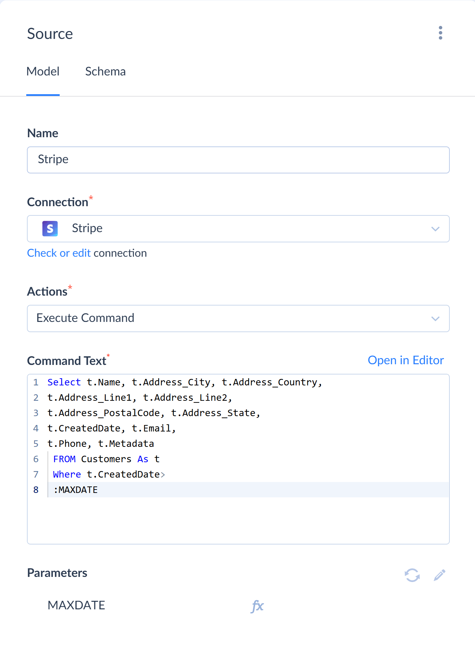Click the Name field containing Stripe
Screen dimensions: 475x666
238,160
